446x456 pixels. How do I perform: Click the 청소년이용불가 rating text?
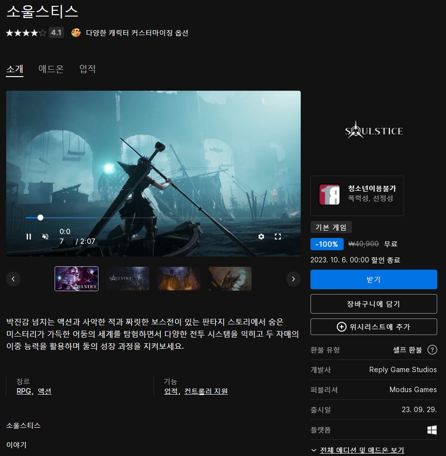point(372,188)
